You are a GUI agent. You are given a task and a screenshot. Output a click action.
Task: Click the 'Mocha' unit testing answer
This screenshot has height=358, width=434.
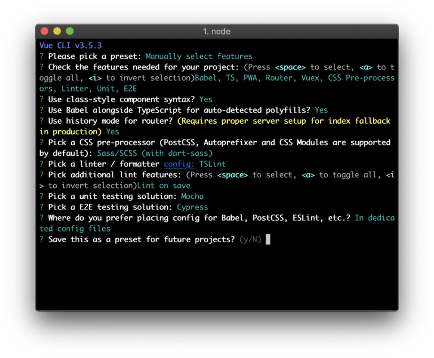click(192, 196)
